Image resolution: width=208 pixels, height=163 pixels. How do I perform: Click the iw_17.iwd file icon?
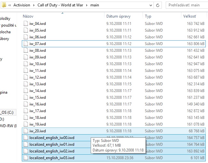26,111
